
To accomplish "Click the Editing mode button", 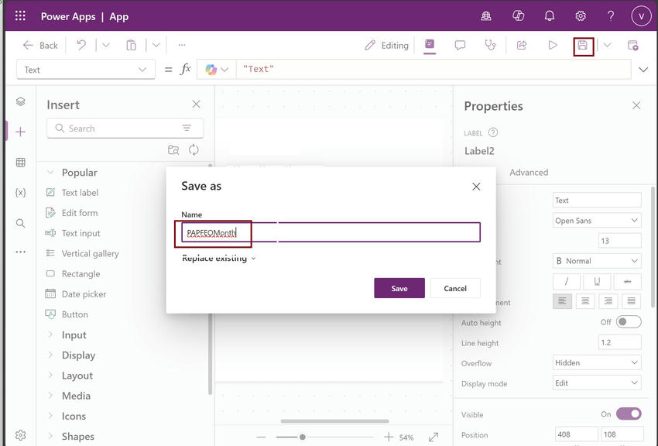I will [386, 46].
